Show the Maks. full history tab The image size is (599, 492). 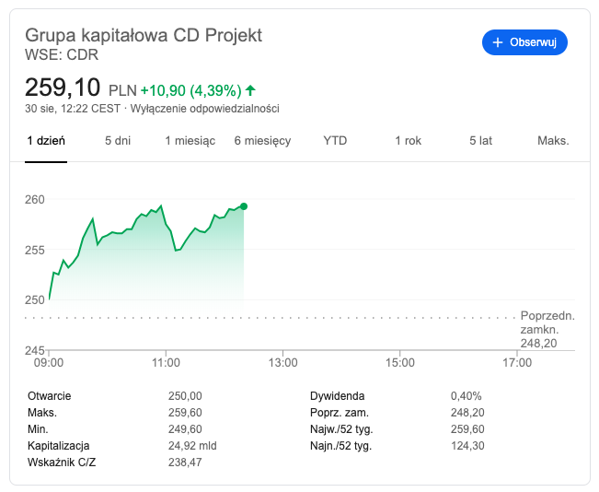(x=553, y=141)
